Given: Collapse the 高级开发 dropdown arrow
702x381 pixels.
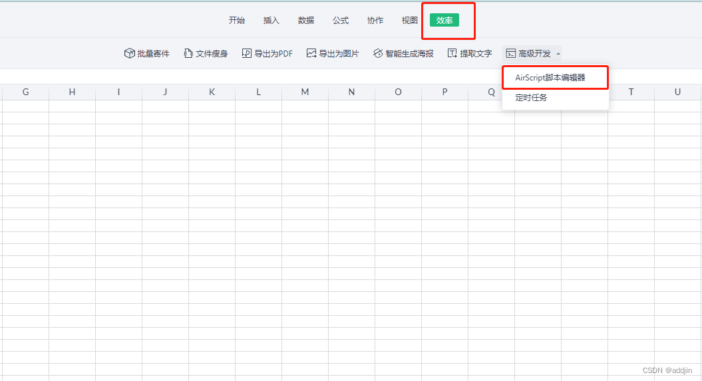Looking at the screenshot, I should pos(558,54).
